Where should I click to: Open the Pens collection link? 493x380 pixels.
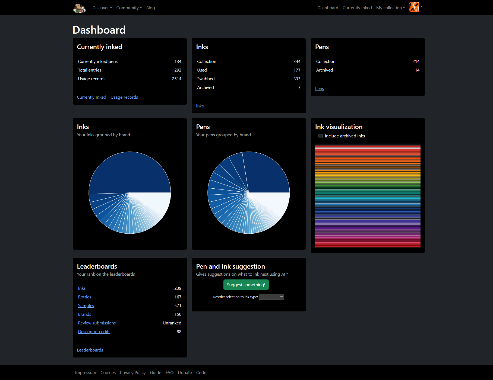point(319,88)
